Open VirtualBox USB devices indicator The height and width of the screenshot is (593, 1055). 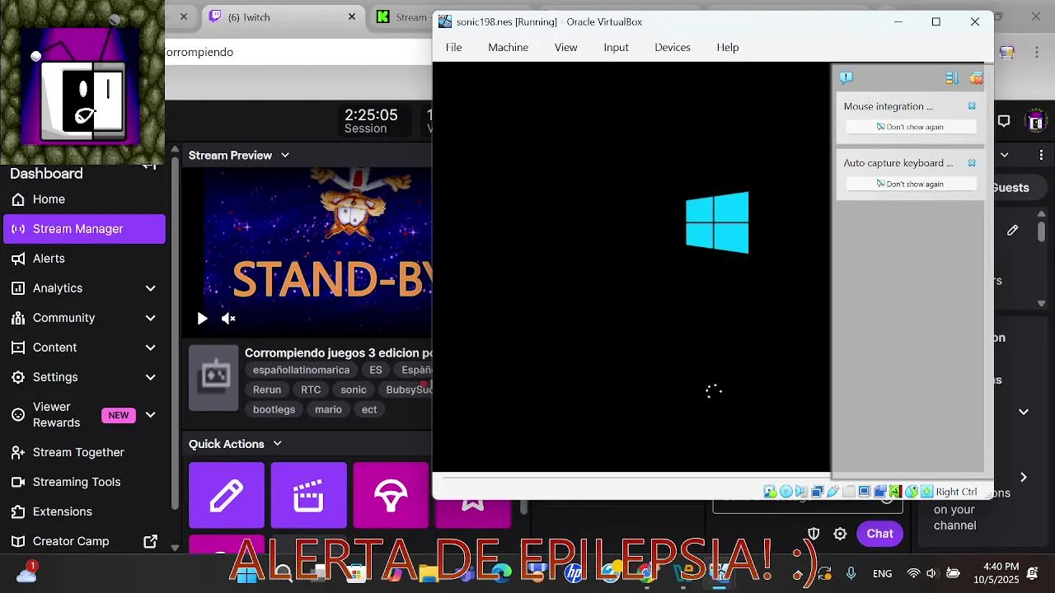click(x=832, y=492)
